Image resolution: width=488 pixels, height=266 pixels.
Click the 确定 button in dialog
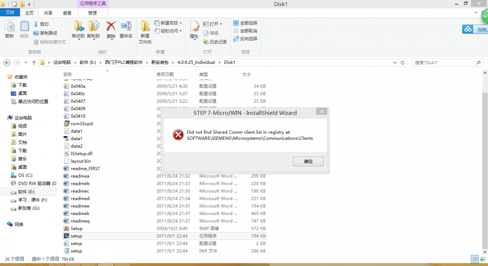coord(308,161)
